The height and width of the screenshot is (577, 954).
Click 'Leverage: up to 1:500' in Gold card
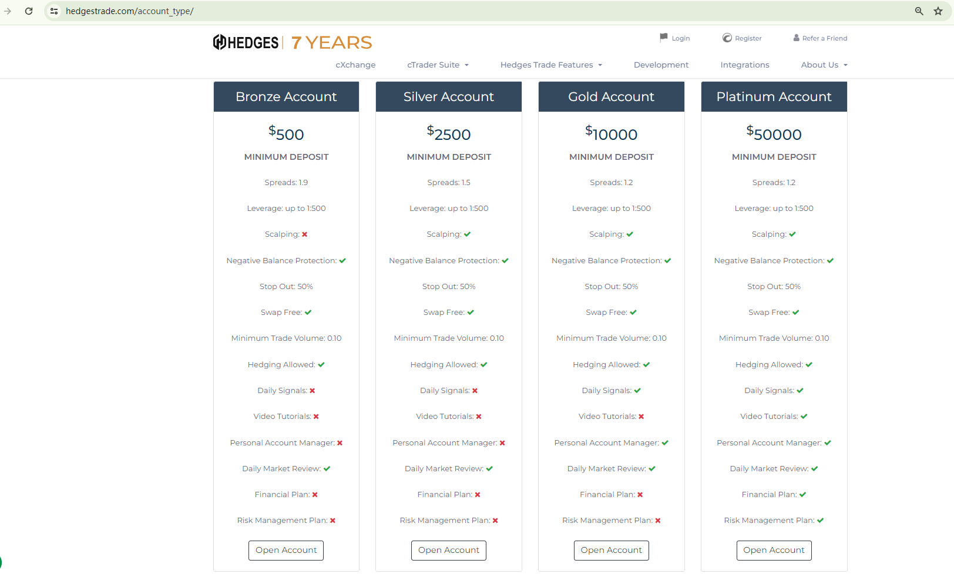[612, 209]
